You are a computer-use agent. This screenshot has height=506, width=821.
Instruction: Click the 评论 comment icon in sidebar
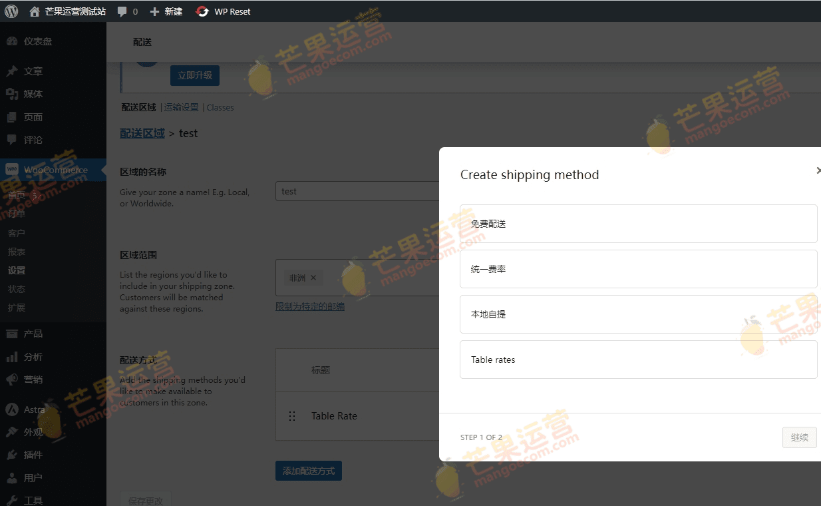(12, 140)
